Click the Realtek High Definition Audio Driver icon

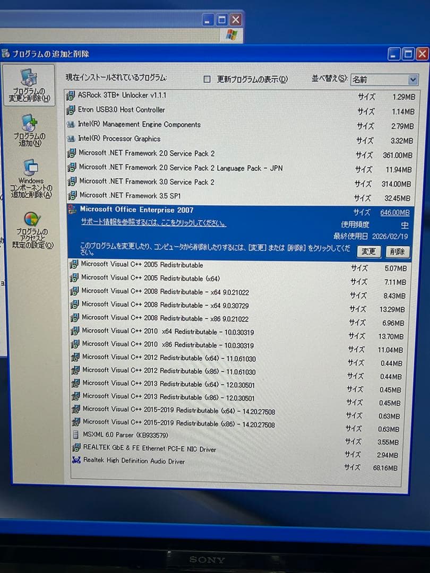71,461
